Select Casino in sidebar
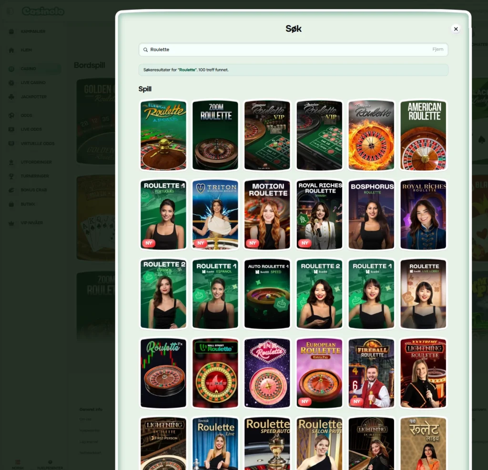Screen dimensions: 488x470 pyautogui.click(x=28, y=69)
